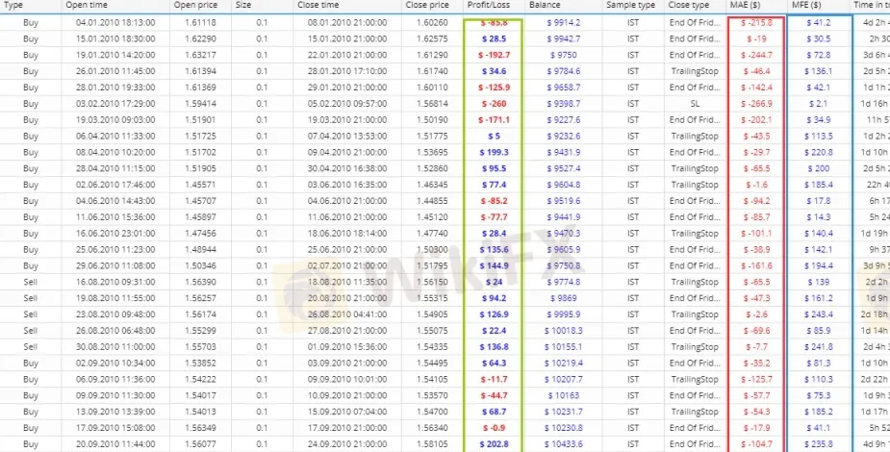Select open time 04.01.2010 18:13:00
The width and height of the screenshot is (890, 452).
115,23
